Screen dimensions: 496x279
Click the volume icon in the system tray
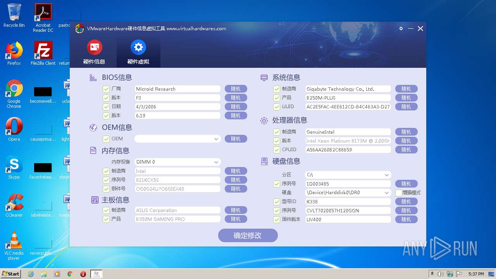441,274
